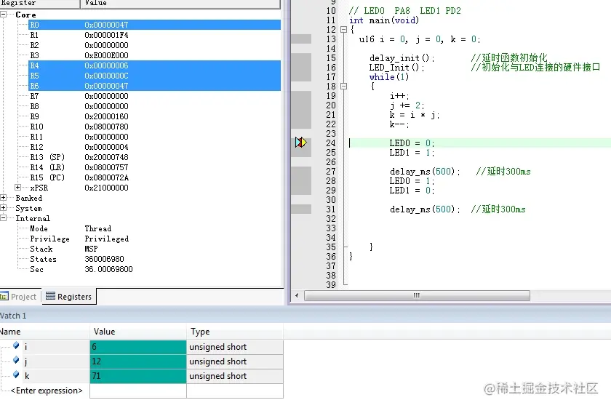Click the breakpoint gutter at line 13

[301, 39]
